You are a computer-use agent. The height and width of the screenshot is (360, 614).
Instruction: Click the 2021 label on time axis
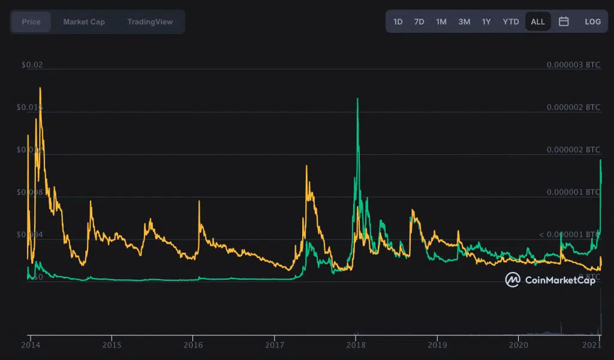pyautogui.click(x=592, y=345)
